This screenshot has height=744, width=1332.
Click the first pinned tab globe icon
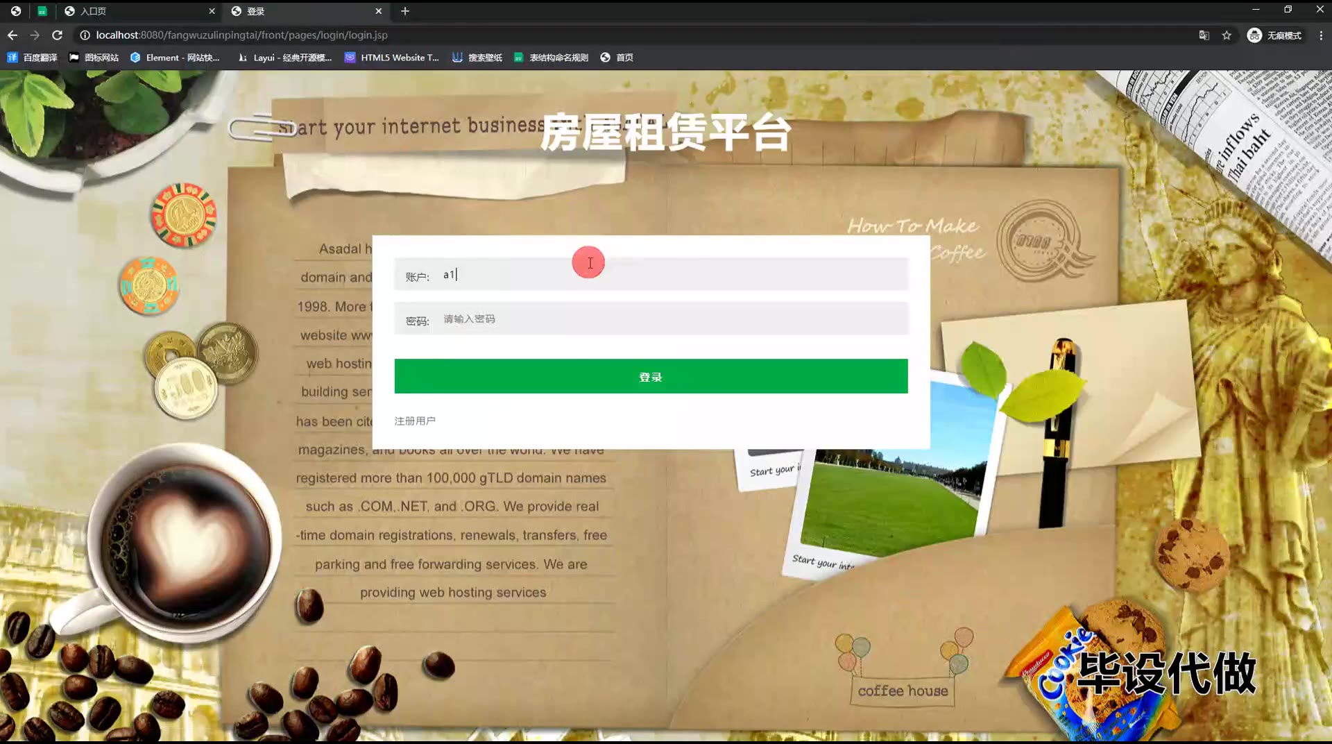(16, 11)
